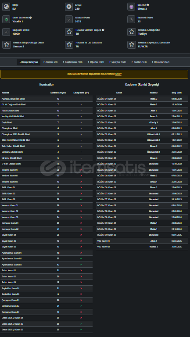This screenshot has width=190, height=337.
Task: Click the help question mark next to Kısım Kademesi
Action: [31, 18]
